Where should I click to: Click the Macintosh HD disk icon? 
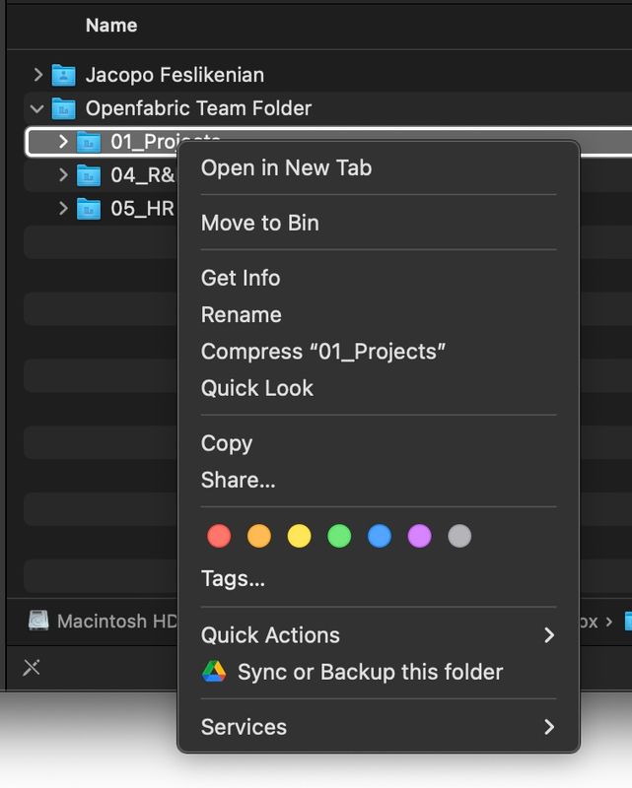[x=38, y=621]
